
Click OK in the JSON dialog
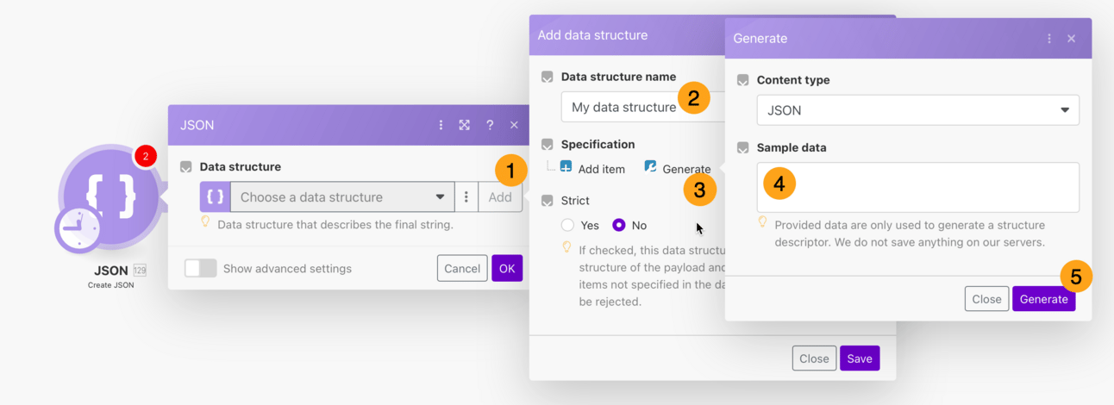point(507,268)
